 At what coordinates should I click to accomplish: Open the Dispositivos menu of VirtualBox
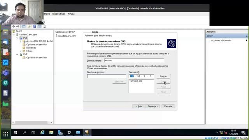click(x=59, y=14)
